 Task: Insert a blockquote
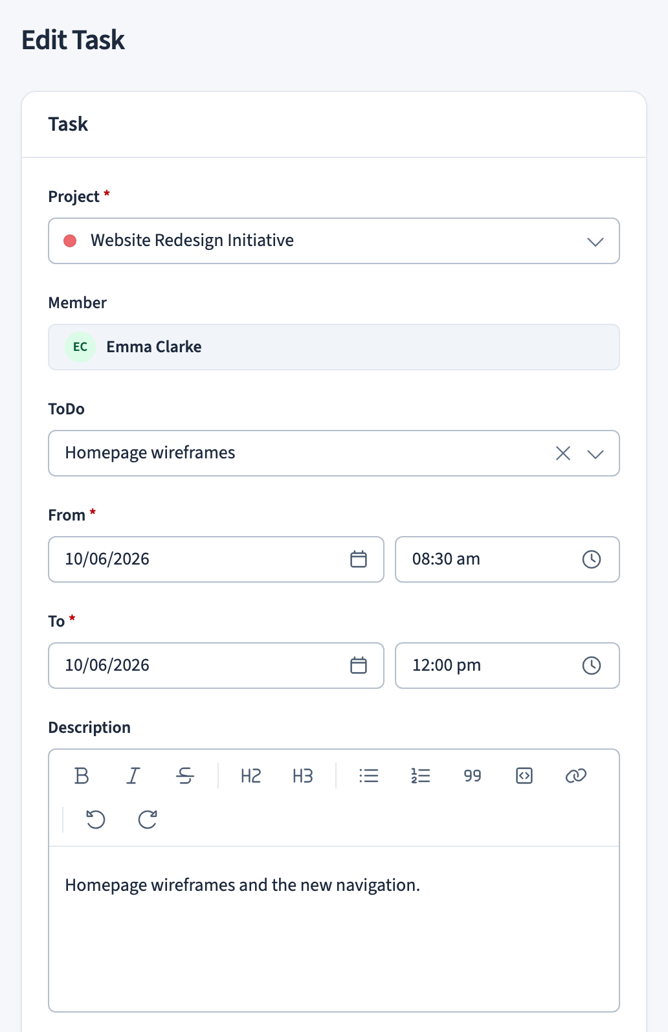coord(473,776)
